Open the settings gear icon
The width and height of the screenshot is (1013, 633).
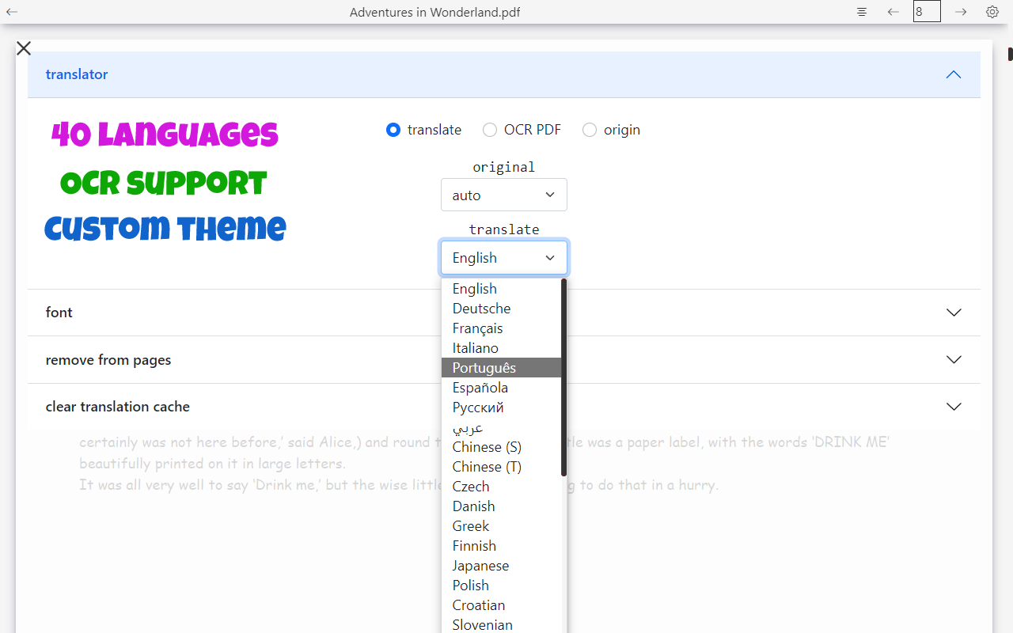(992, 12)
